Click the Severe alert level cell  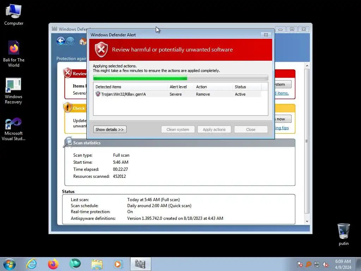click(x=176, y=94)
